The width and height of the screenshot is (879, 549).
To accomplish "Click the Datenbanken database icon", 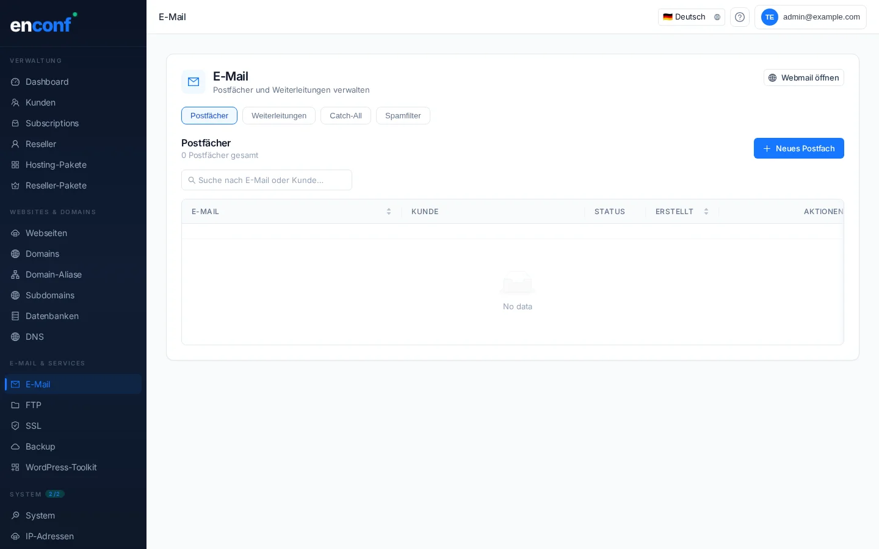I will pos(15,316).
